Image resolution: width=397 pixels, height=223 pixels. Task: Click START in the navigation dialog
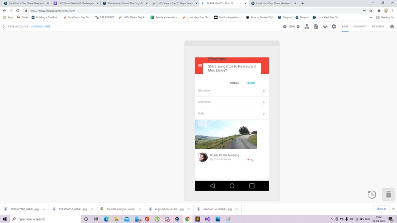click(251, 83)
